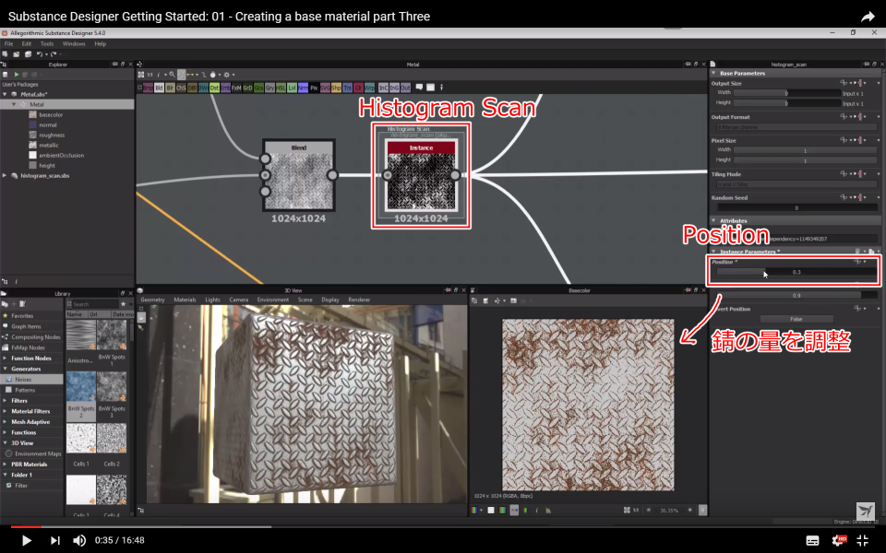Add a Shape node via the Shp icon
886x553 pixels.
pyautogui.click(x=336, y=88)
